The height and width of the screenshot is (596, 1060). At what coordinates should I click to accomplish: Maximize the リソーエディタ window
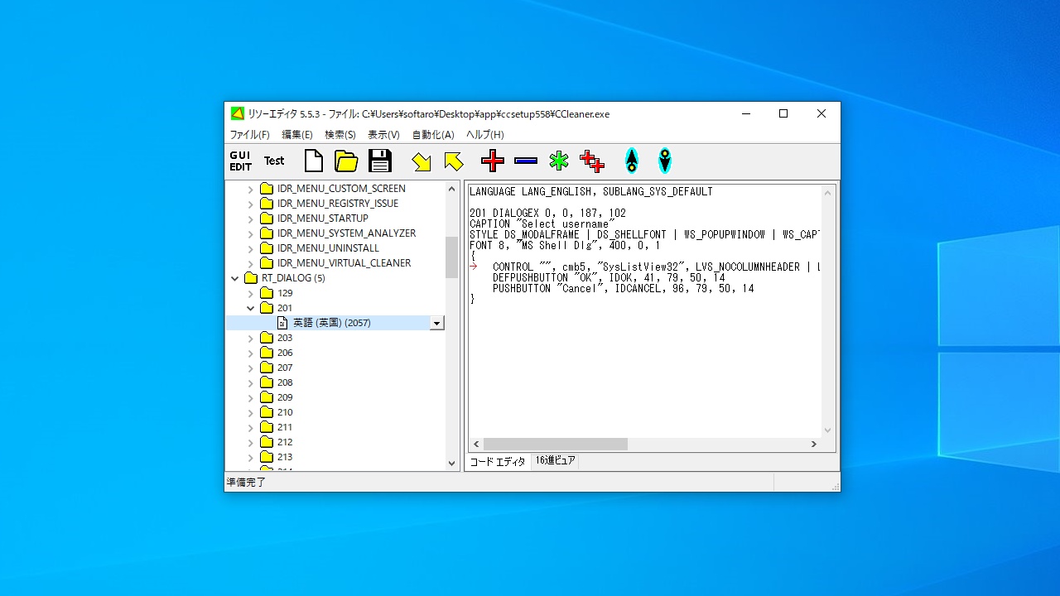783,114
